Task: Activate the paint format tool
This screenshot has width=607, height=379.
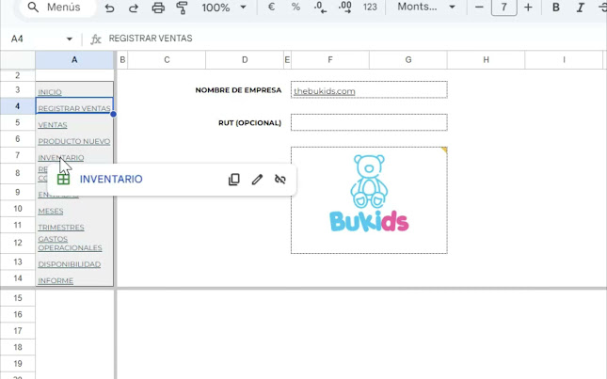Action: point(182,8)
